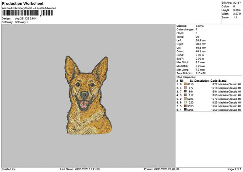
Task: Click stitch count 5305 in stop 8
Action: click(x=190, y=110)
